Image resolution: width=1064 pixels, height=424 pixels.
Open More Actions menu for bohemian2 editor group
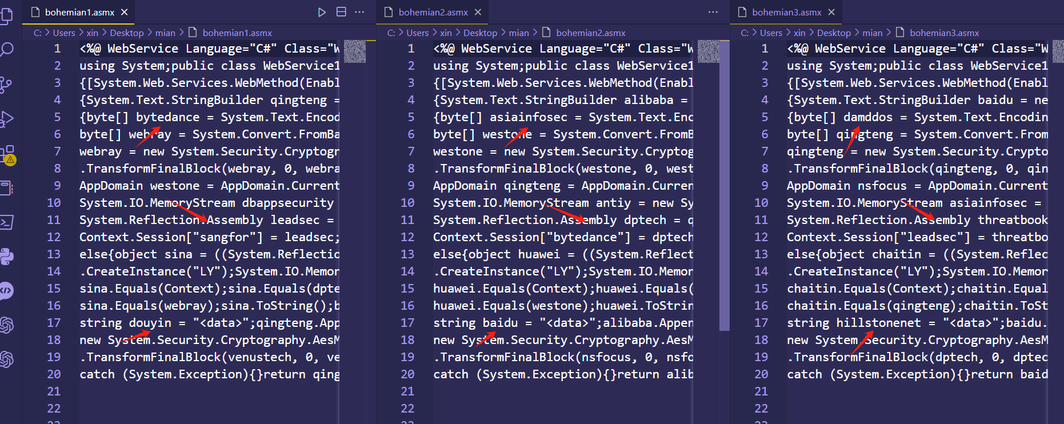(x=713, y=12)
